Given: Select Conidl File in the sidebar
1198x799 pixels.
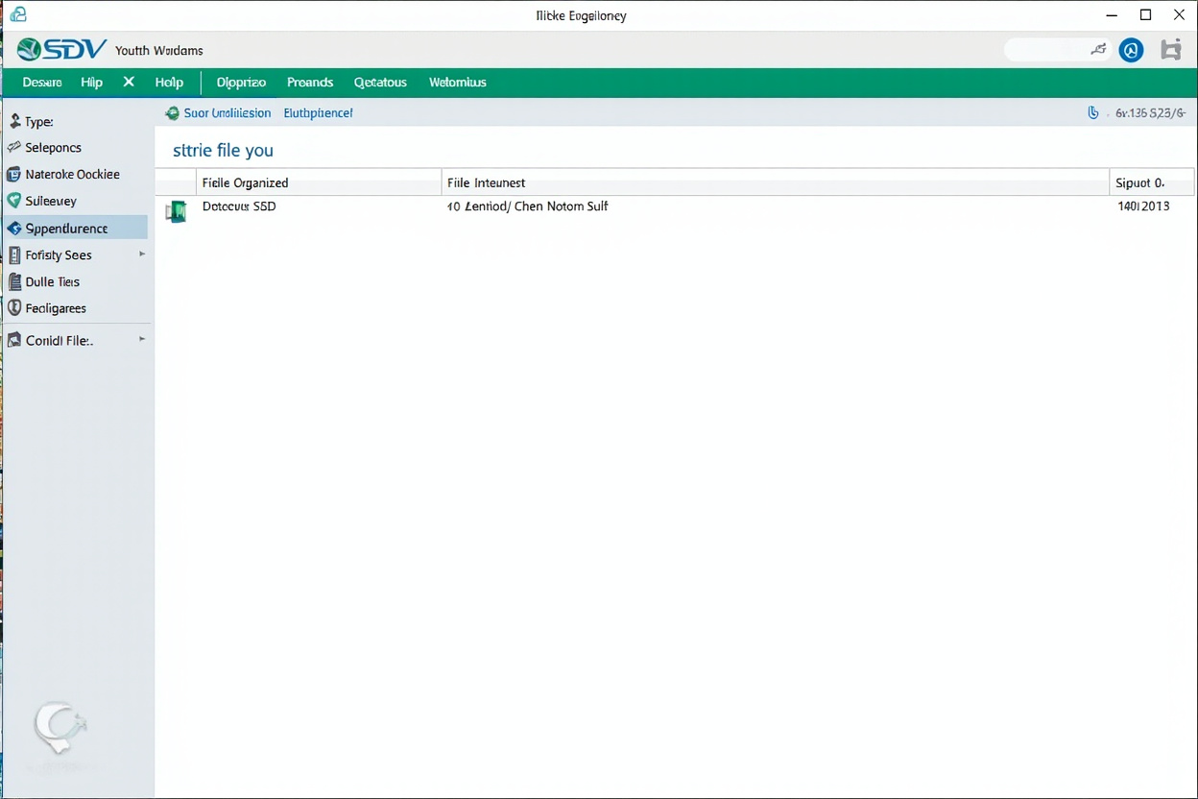Looking at the screenshot, I should click(60, 340).
